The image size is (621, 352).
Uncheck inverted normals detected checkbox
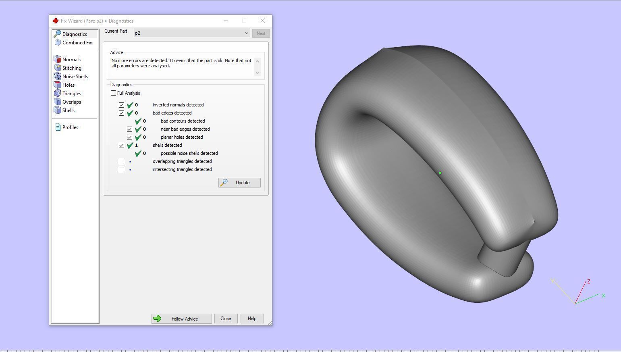coord(121,105)
